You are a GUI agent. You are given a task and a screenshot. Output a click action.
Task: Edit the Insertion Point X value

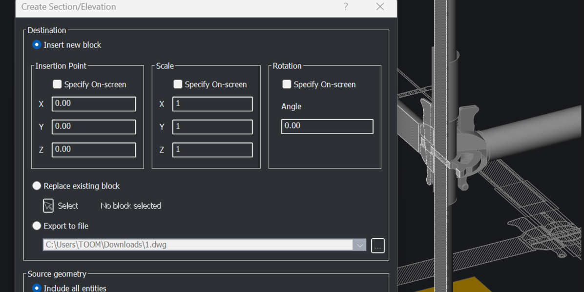click(93, 104)
